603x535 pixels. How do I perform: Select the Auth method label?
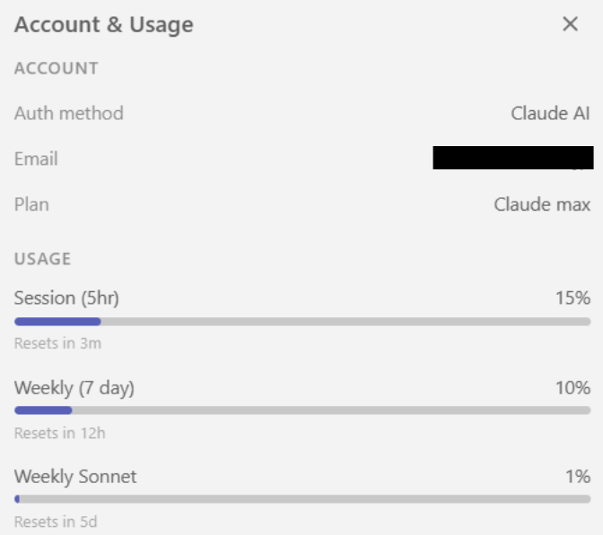pyautogui.click(x=68, y=113)
